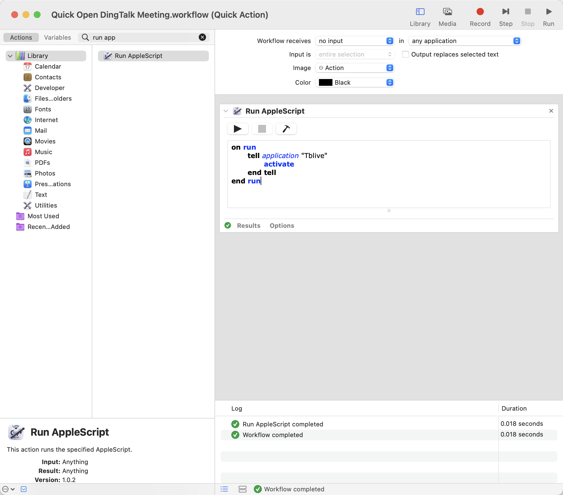The height and width of the screenshot is (495, 563).
Task: Click the Step icon in toolbar
Action: (506, 12)
